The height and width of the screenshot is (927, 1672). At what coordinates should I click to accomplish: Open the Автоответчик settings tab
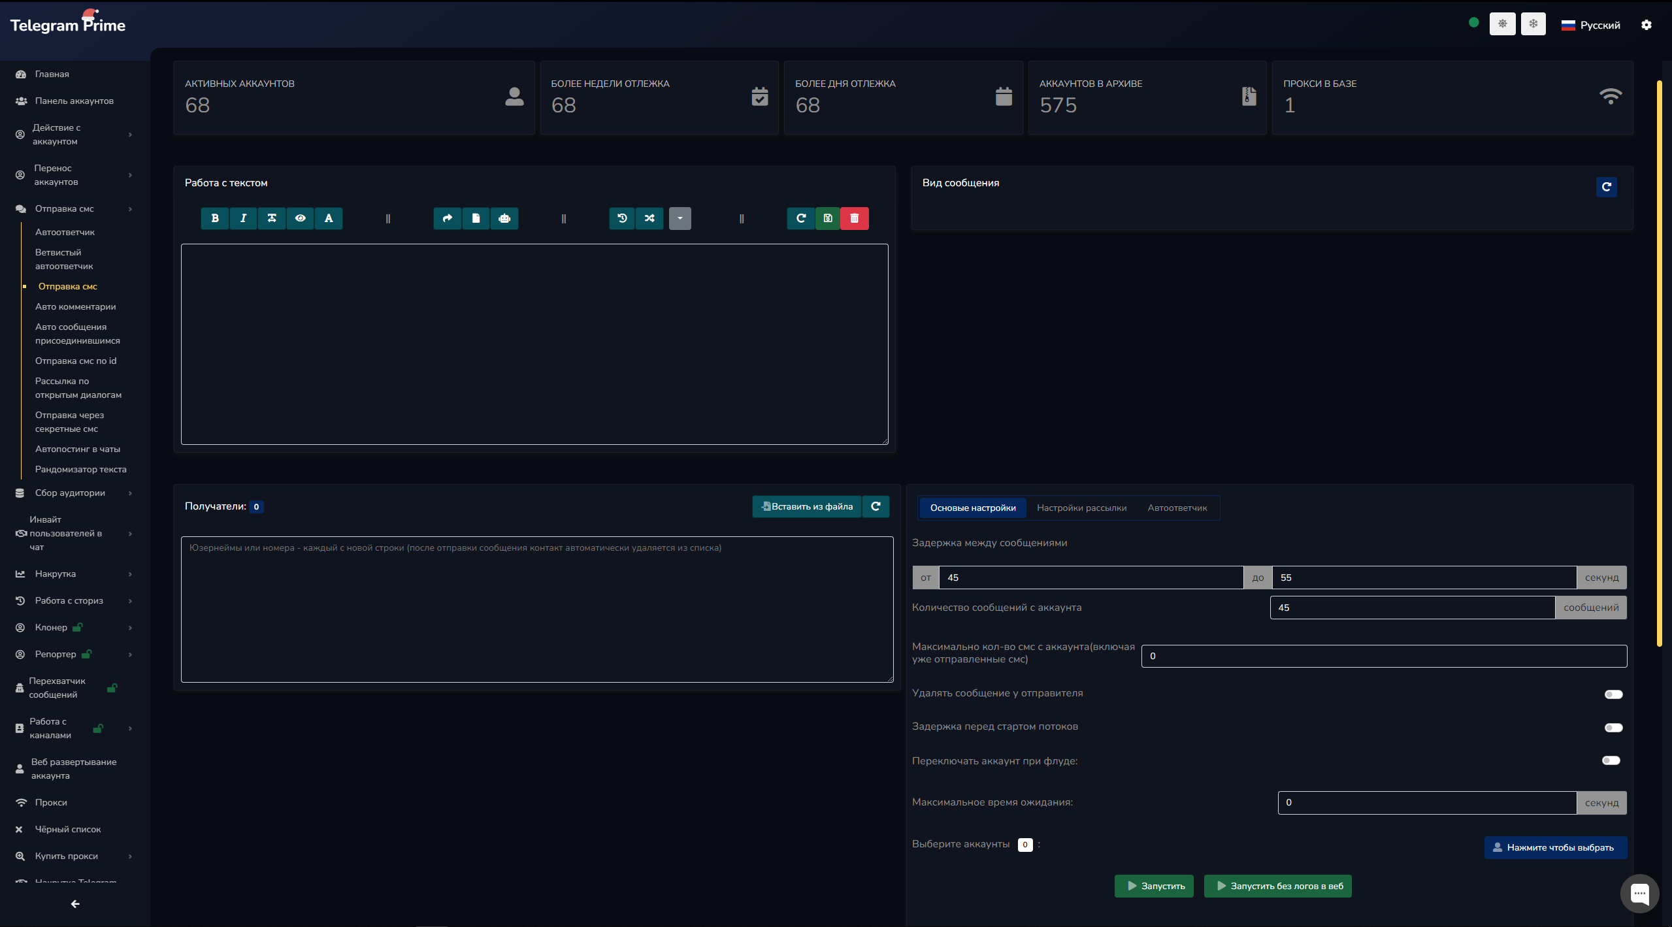point(1177,508)
